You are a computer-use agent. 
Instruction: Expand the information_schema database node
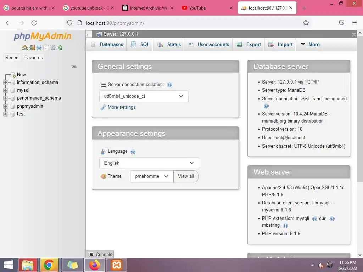point(6,83)
